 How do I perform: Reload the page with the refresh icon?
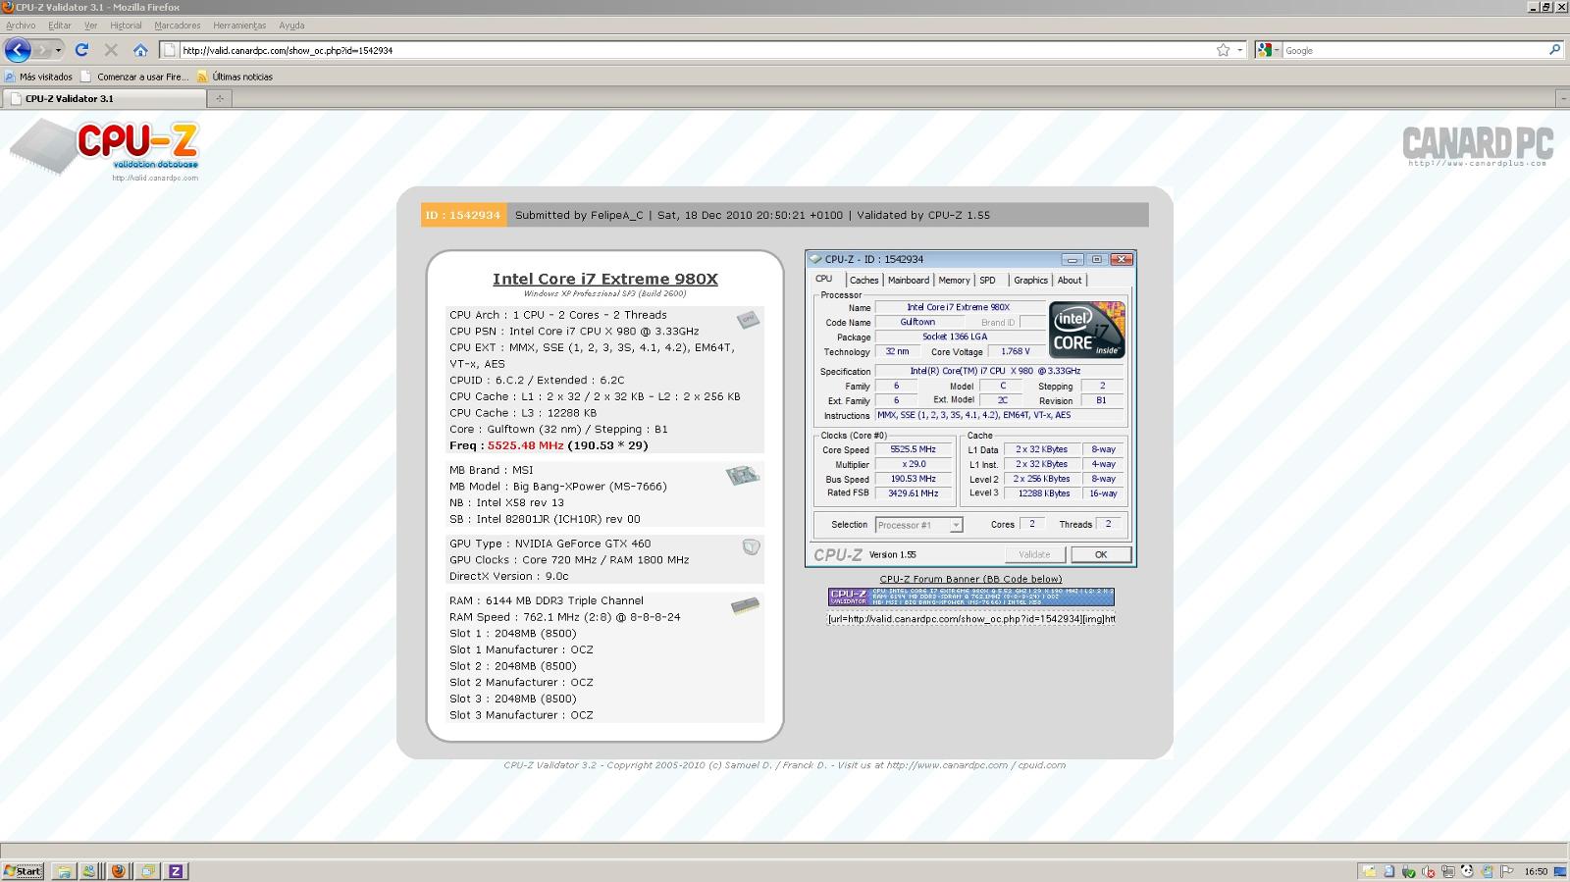tap(82, 50)
